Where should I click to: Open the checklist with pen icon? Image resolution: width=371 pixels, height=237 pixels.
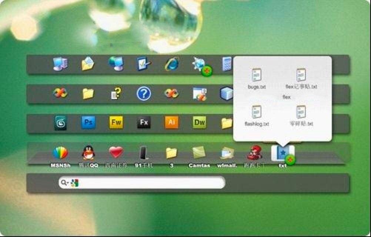(144, 64)
